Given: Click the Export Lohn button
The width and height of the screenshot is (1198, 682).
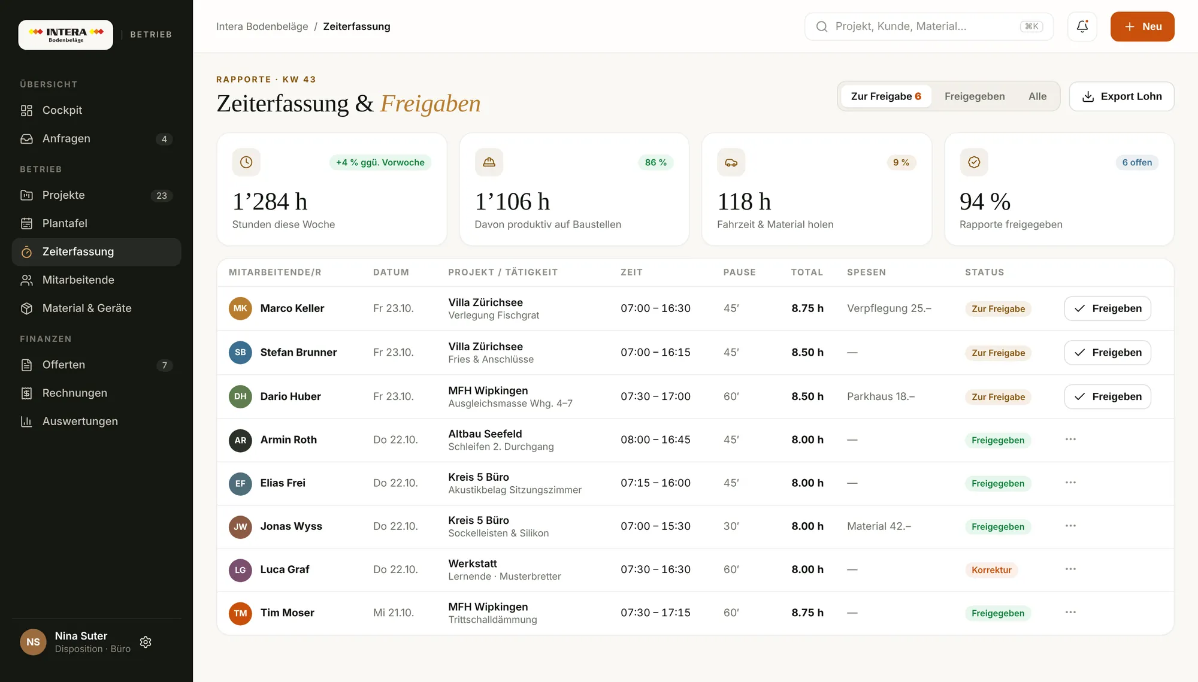Looking at the screenshot, I should coord(1121,96).
